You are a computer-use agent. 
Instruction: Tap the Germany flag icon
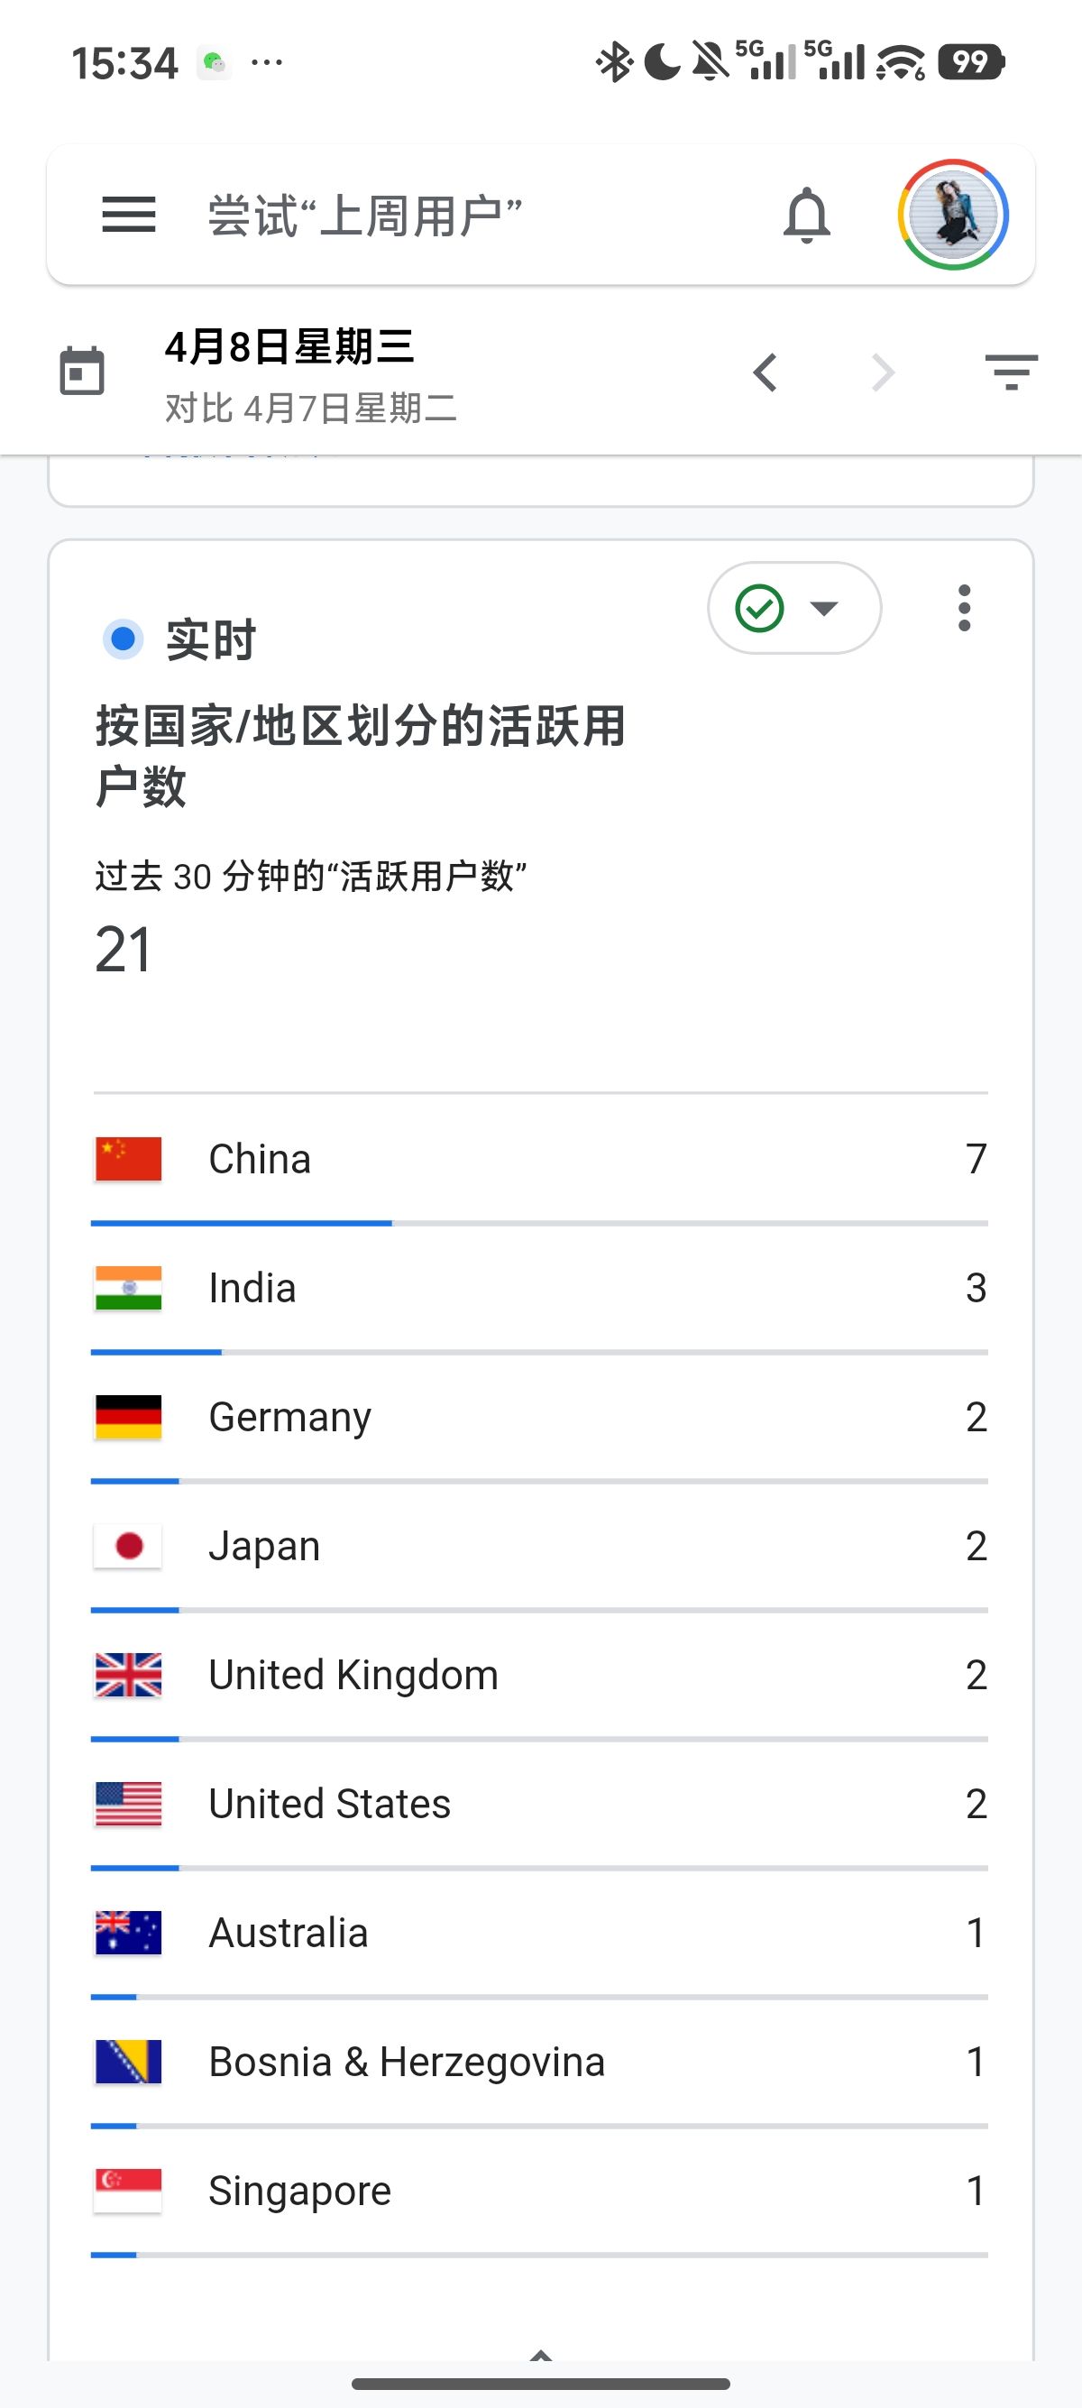[129, 1417]
